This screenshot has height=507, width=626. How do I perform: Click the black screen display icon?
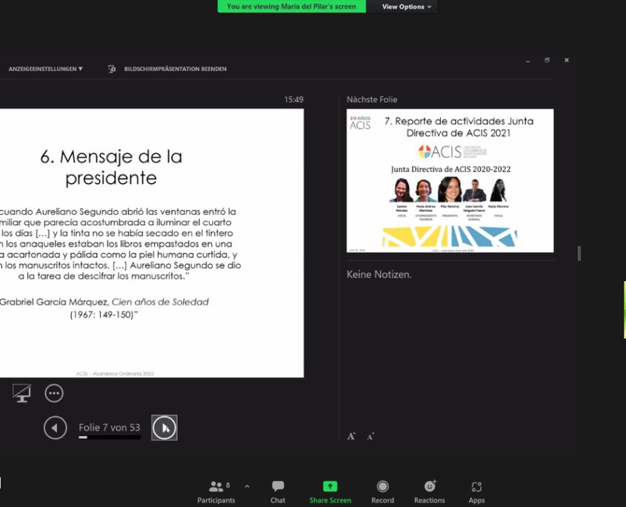click(x=21, y=393)
